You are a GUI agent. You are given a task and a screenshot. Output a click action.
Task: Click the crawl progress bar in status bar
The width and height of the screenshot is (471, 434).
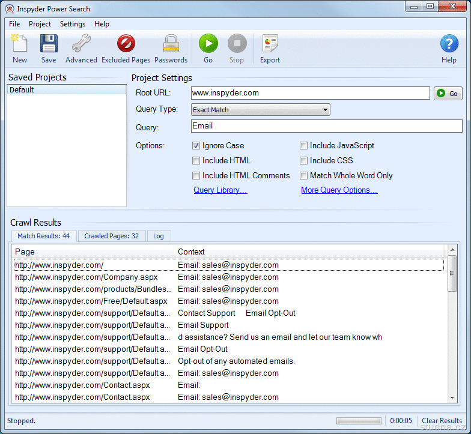[360, 421]
